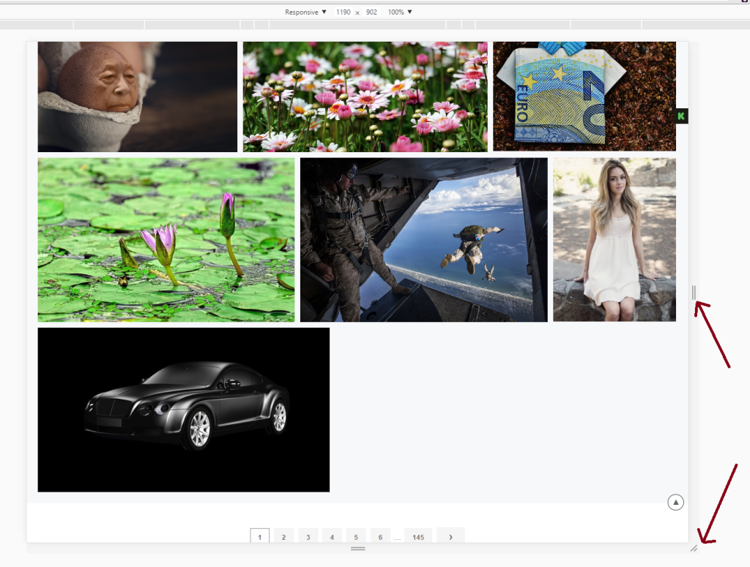
Task: Go to the next page via the chevron arrow
Action: coord(450,536)
